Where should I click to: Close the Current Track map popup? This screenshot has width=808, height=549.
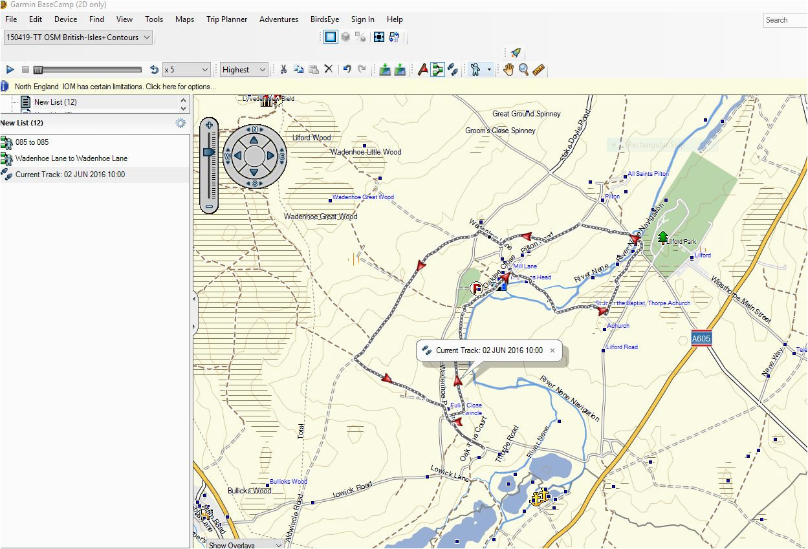pyautogui.click(x=552, y=350)
